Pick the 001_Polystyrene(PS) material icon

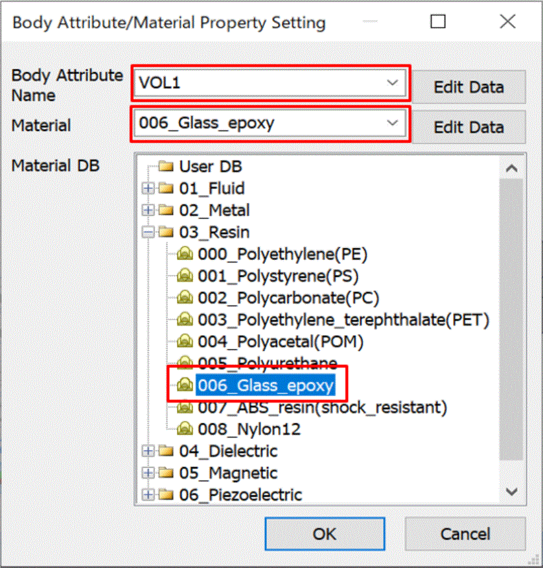coord(185,276)
